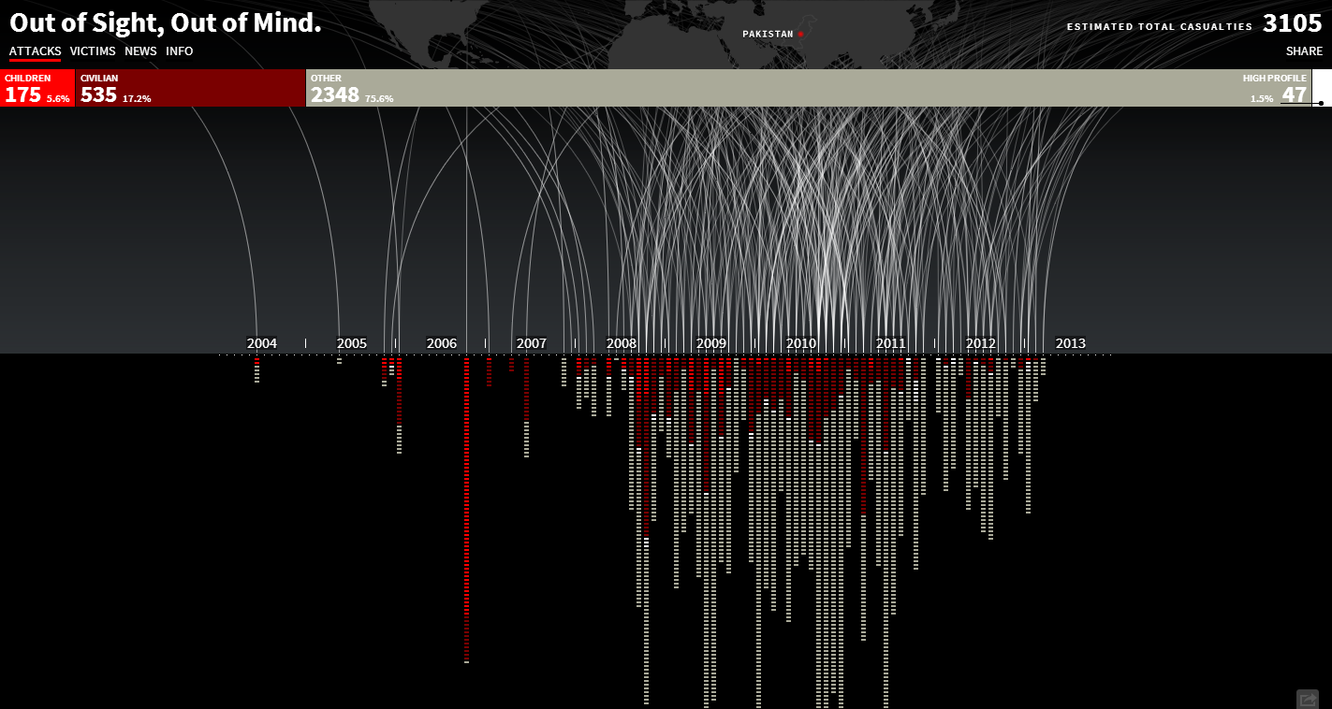Click the 5.6% value in CHILDREN bar

point(58,98)
